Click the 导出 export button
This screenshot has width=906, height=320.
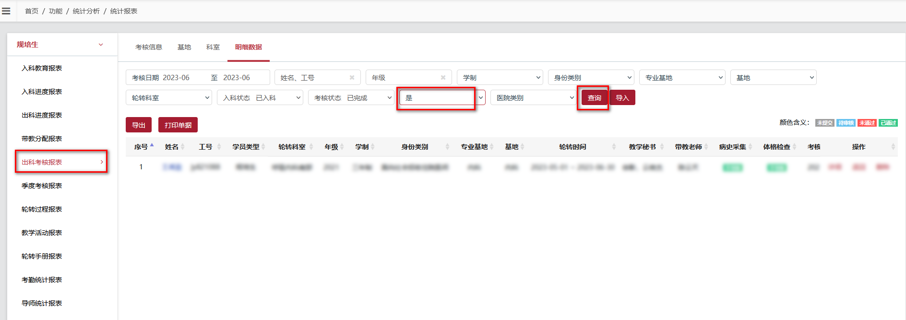(139, 125)
